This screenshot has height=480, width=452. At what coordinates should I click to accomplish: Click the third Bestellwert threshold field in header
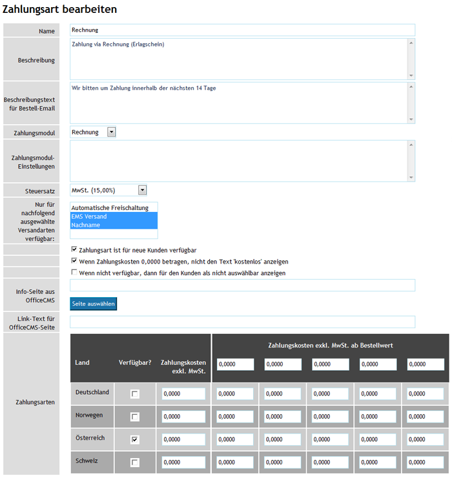331,364
